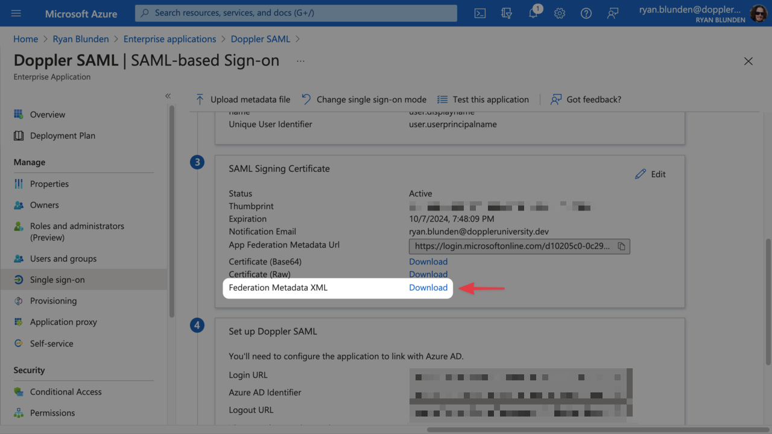This screenshot has height=434, width=772.
Task: Click the Users and groups icon
Action: coord(19,259)
